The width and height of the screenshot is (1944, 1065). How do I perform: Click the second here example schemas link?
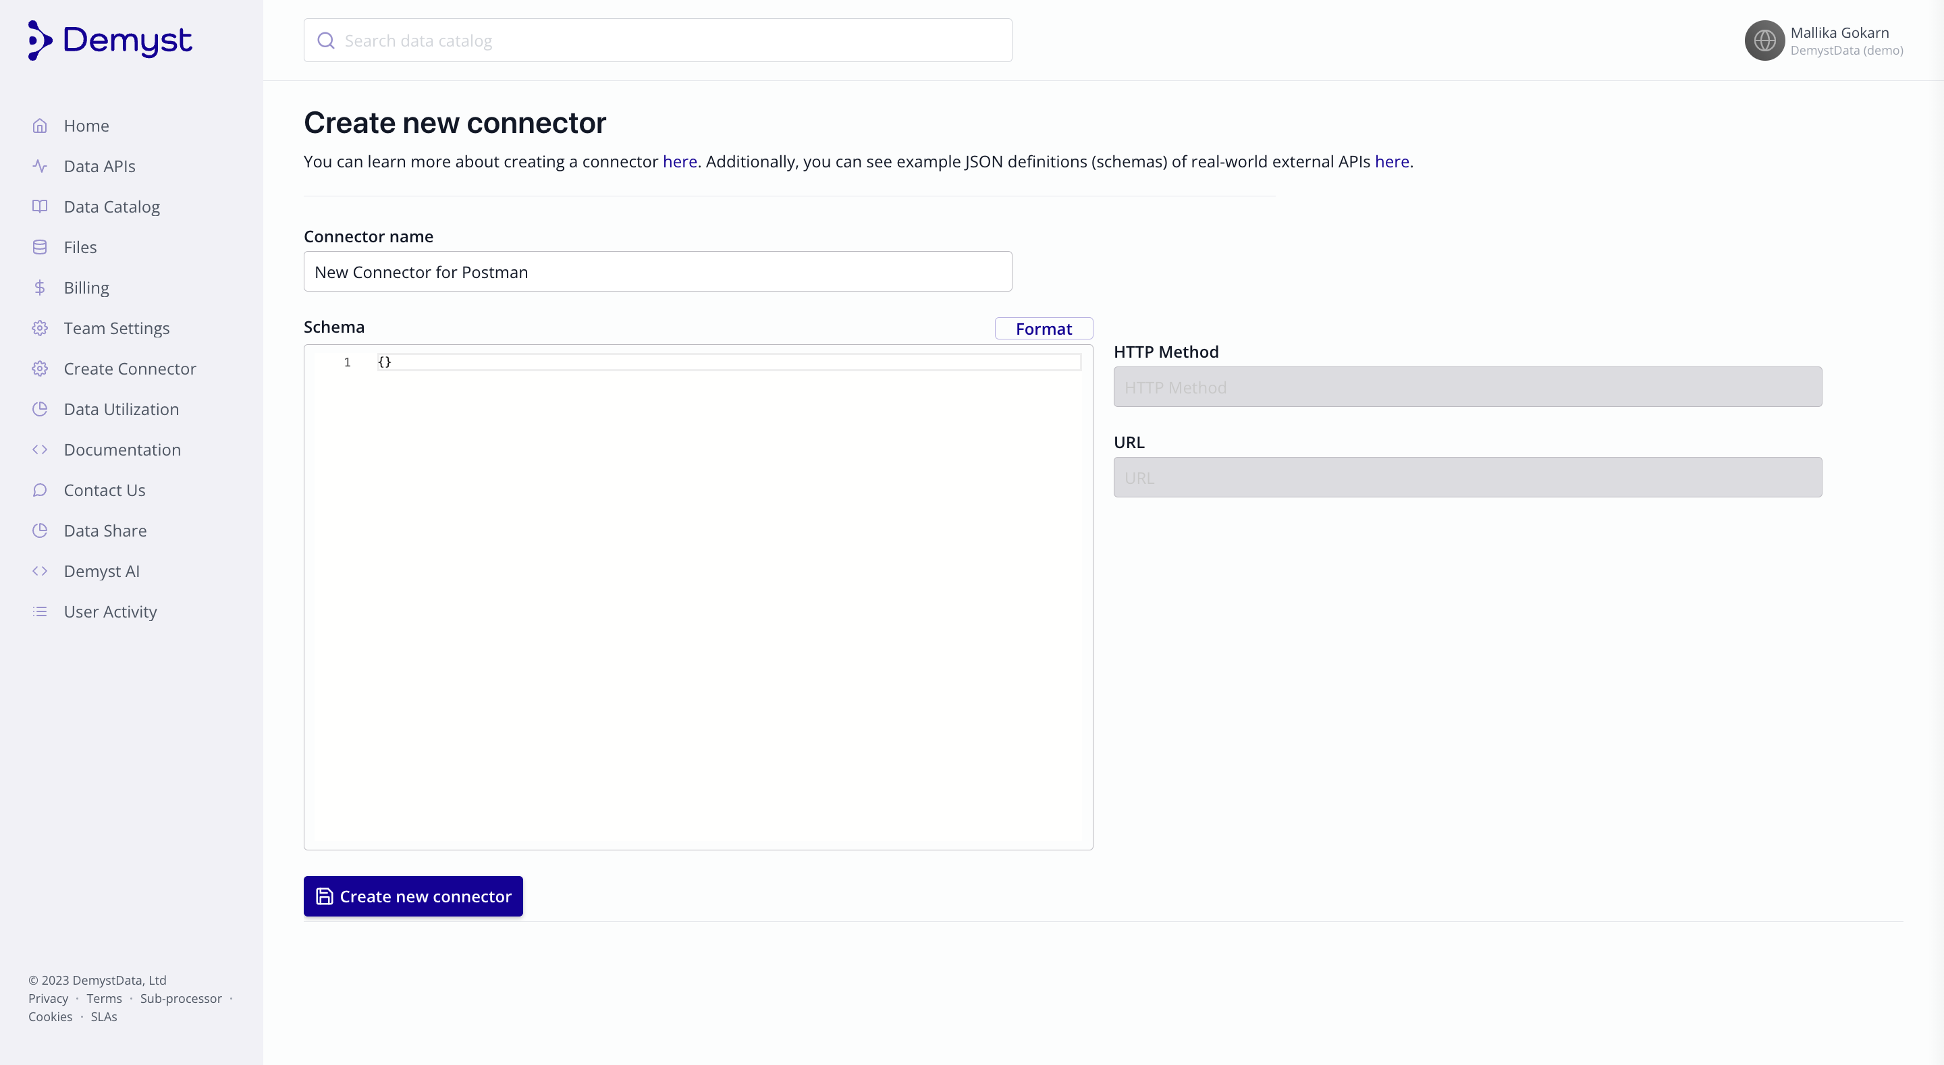click(1390, 160)
